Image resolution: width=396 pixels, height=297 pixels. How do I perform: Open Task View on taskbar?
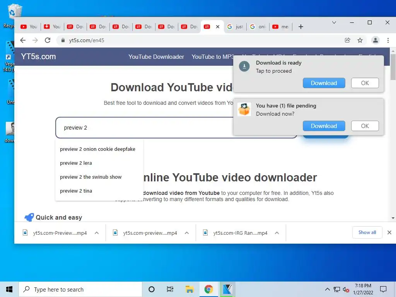coord(170,289)
